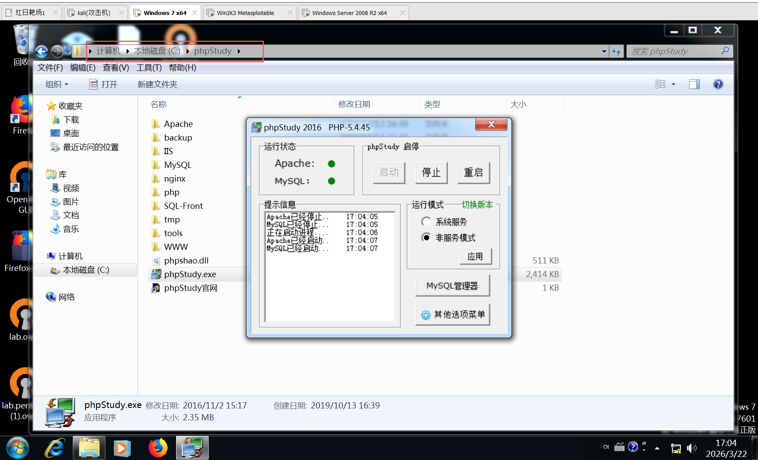The image size is (758, 460).
Task: Select 桌面 in the navigation pane
Action: (x=71, y=134)
